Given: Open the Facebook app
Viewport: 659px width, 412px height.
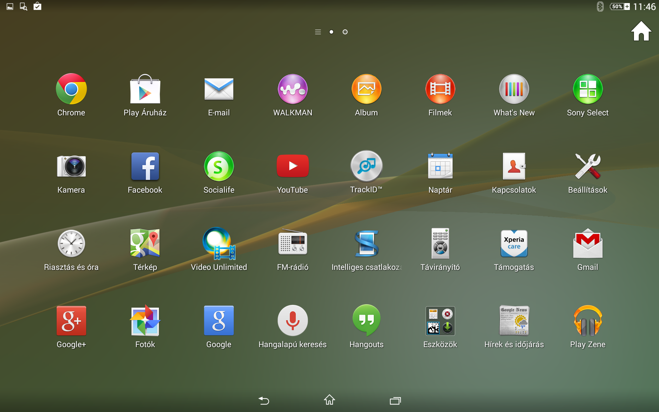Looking at the screenshot, I should pos(145,166).
